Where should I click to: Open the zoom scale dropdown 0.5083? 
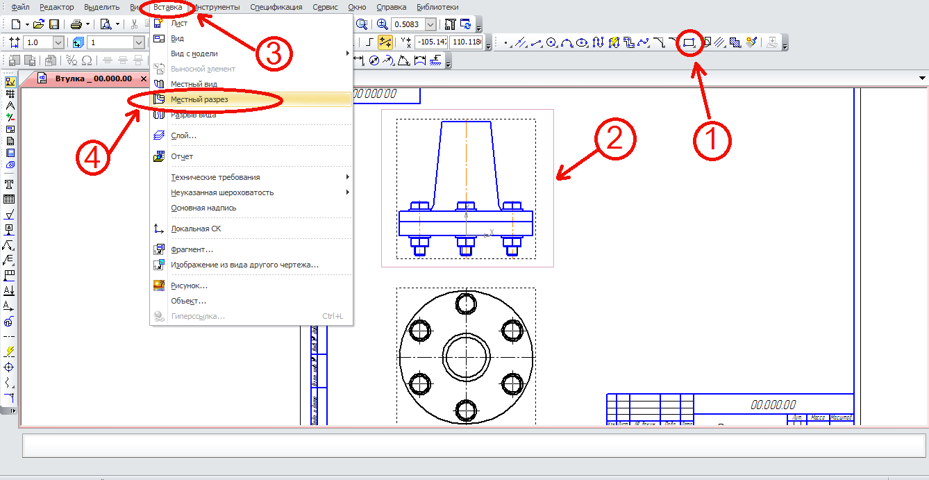coord(431,24)
